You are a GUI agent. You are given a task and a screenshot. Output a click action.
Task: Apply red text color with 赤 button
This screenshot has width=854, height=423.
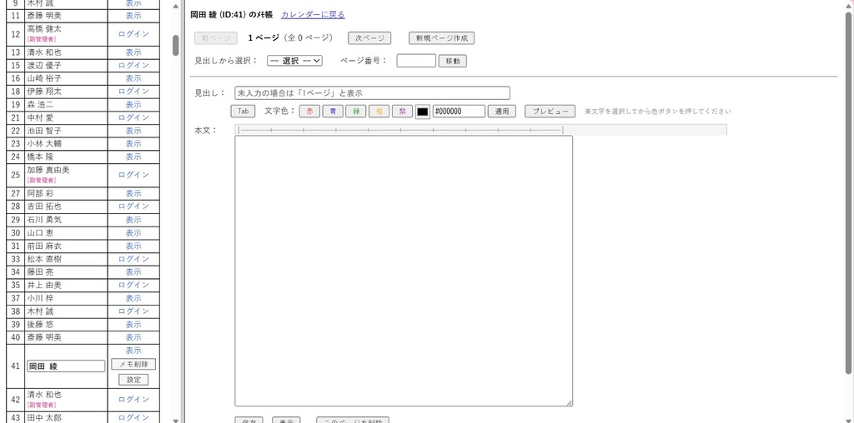(310, 112)
